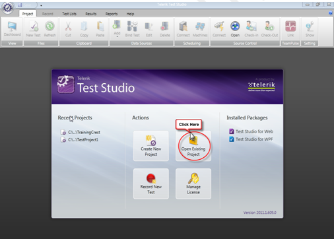Click the Test Studio gear logo in banner
This screenshot has height=239, width=334.
point(65,85)
